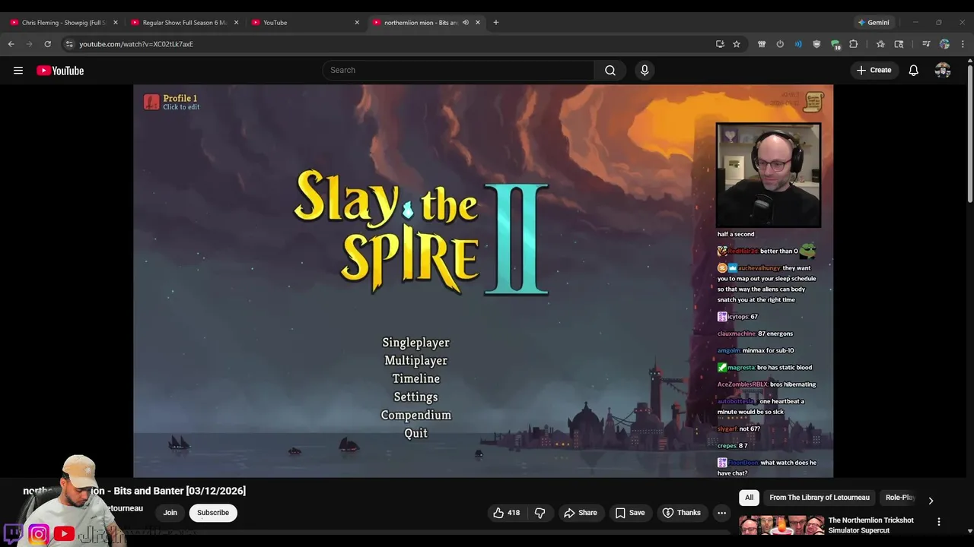Image resolution: width=974 pixels, height=547 pixels.
Task: Save the video to a playlist
Action: tap(629, 513)
